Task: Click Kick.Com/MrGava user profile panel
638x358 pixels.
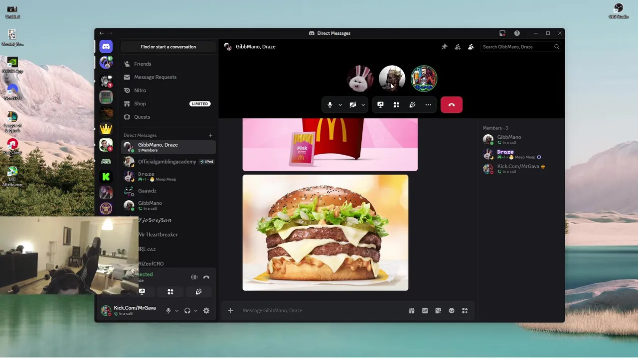Action: pos(129,311)
